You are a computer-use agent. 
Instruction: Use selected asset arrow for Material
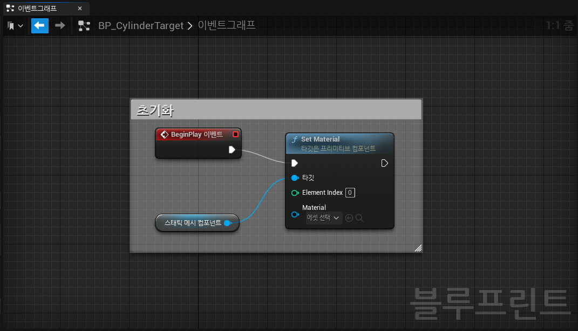pos(349,218)
